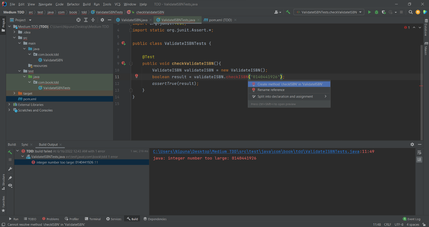This screenshot has width=429, height=227.
Task: Click the Build project hammer icon
Action: click(288, 12)
